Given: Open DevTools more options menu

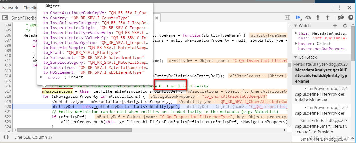Looking at the screenshot, I should click(x=340, y=8).
